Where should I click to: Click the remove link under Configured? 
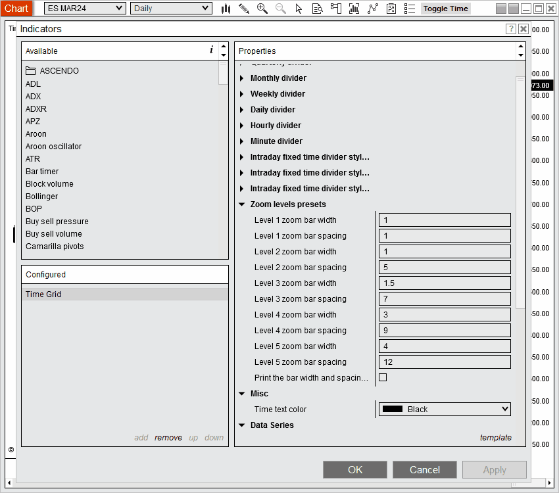[168, 438]
